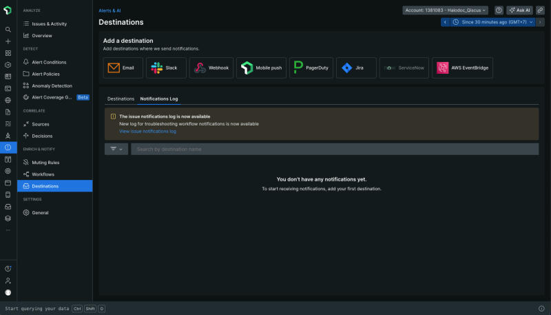Image resolution: width=551 pixels, height=315 pixels.
Task: Open the hexagon entities rail icon
Action: [x=8, y=65]
